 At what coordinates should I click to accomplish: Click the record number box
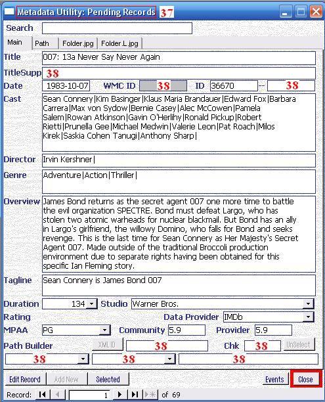point(90,395)
